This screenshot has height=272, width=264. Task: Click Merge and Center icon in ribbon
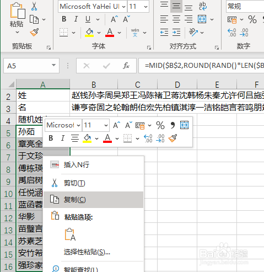point(202,19)
